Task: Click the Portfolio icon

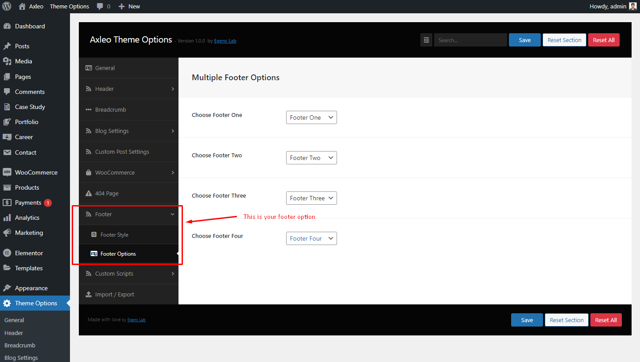Action: tap(7, 122)
